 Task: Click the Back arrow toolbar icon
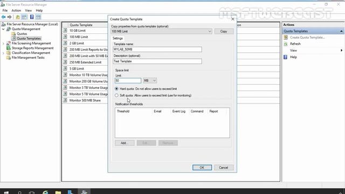[x=4, y=17]
